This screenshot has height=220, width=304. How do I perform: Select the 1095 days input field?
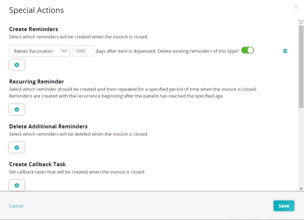click(x=83, y=51)
